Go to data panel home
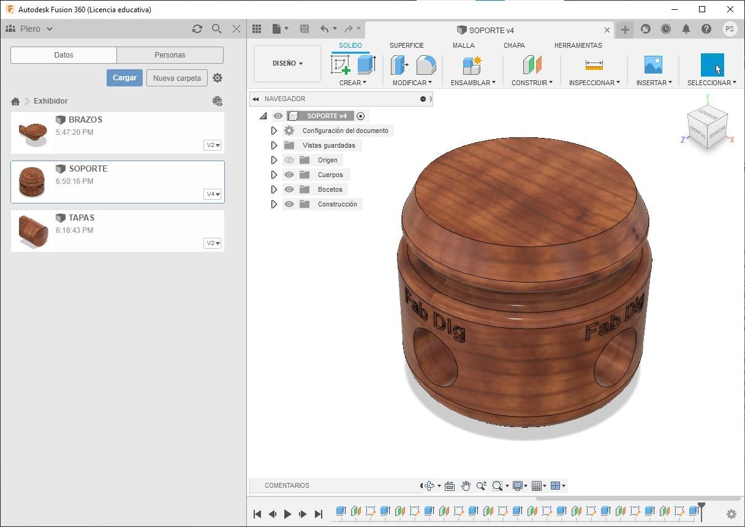Viewport: 745px width, 527px height. point(15,101)
